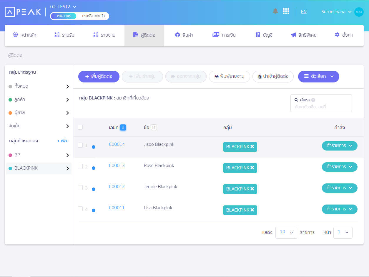The image size is (369, 277).
Task: Open the TEST2 company dropdown
Action: click(x=63, y=6)
